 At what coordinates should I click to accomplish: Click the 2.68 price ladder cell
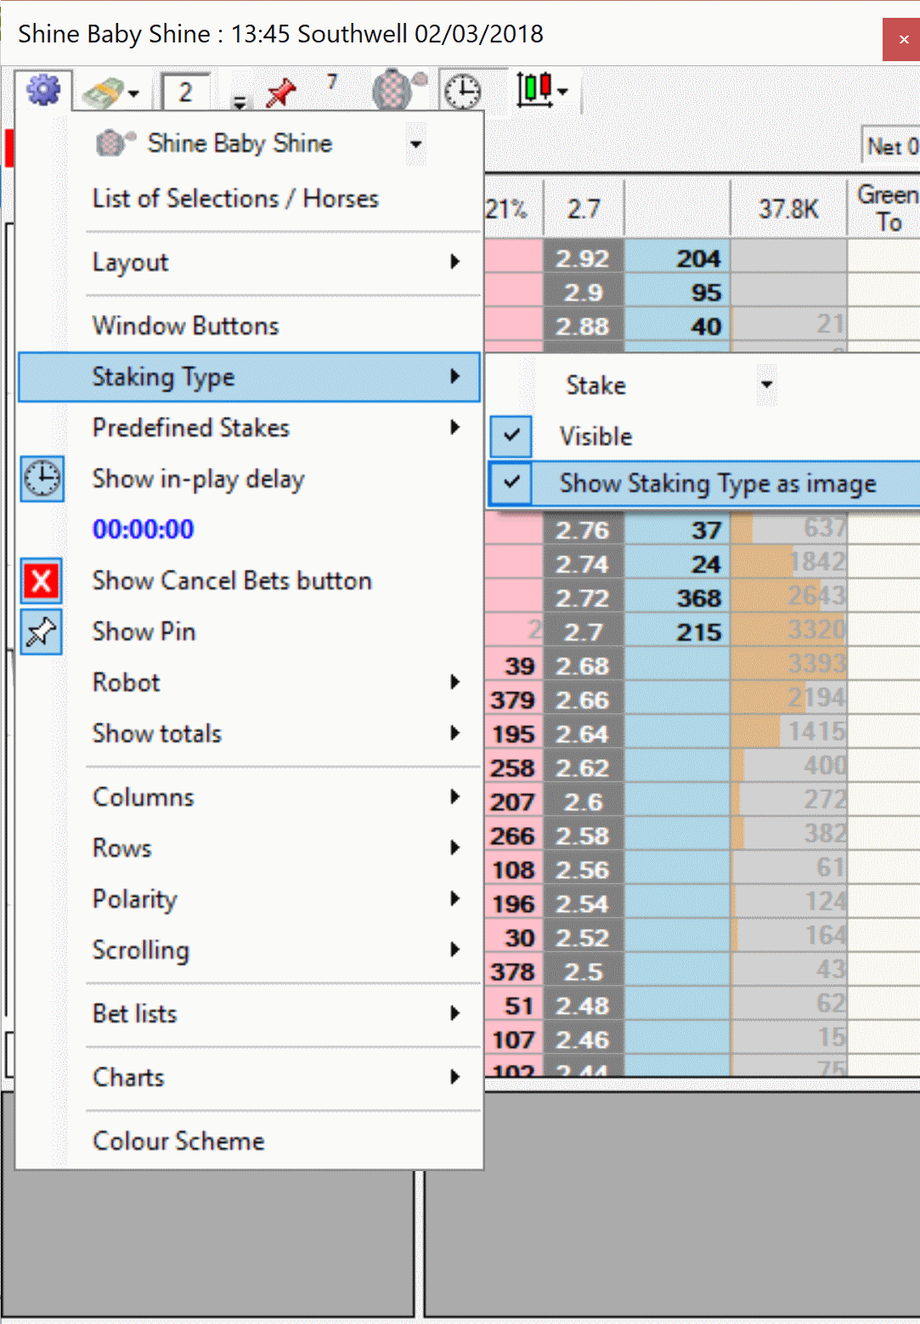583,666
